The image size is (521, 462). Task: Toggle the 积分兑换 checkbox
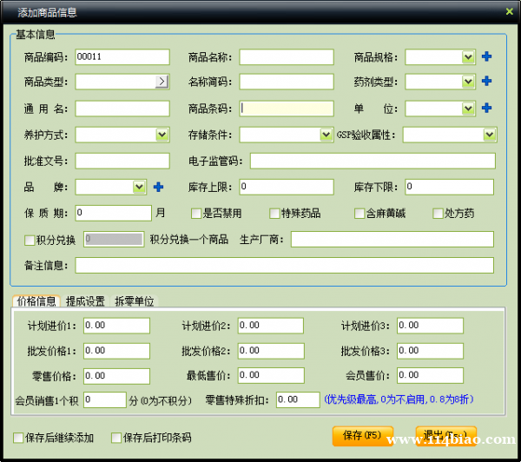[x=30, y=240]
